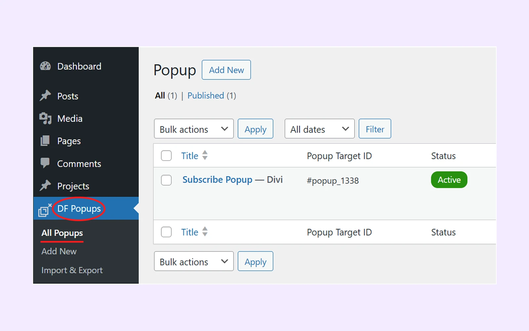
Task: Select the Subscribe Popup row checkbox
Action: click(166, 180)
